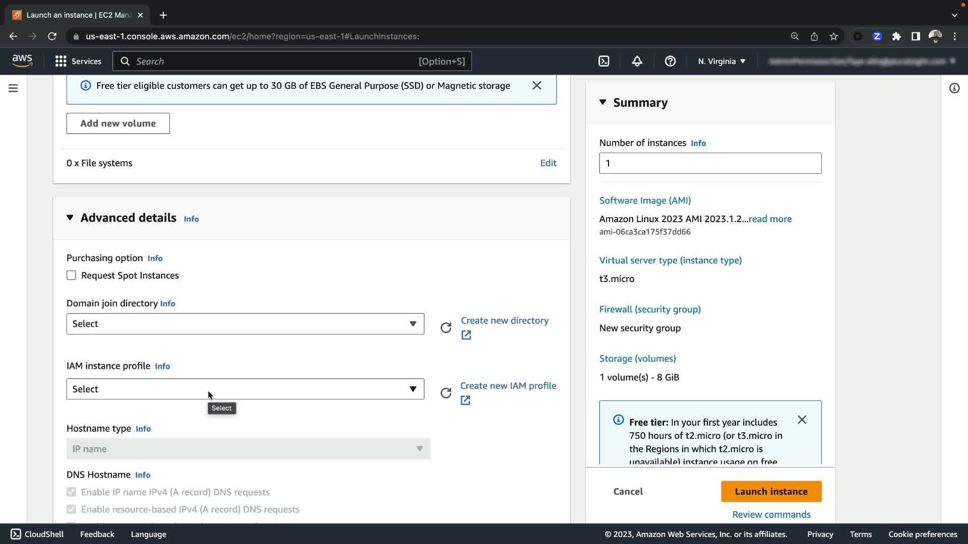Toggle Enable IP name IPv4 DNS requests checkbox
The width and height of the screenshot is (968, 544).
click(71, 492)
